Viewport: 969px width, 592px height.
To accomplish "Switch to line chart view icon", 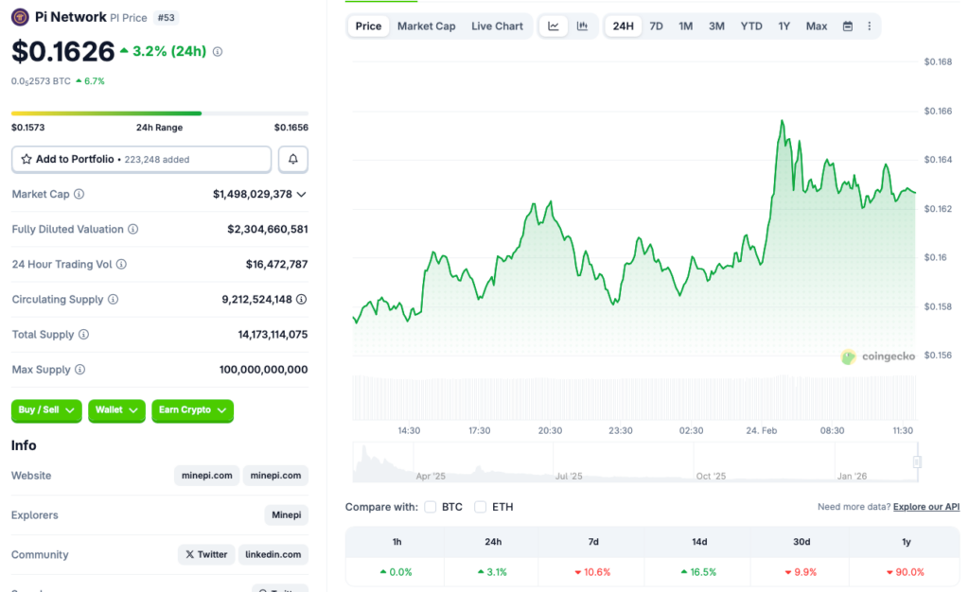I will (x=554, y=26).
